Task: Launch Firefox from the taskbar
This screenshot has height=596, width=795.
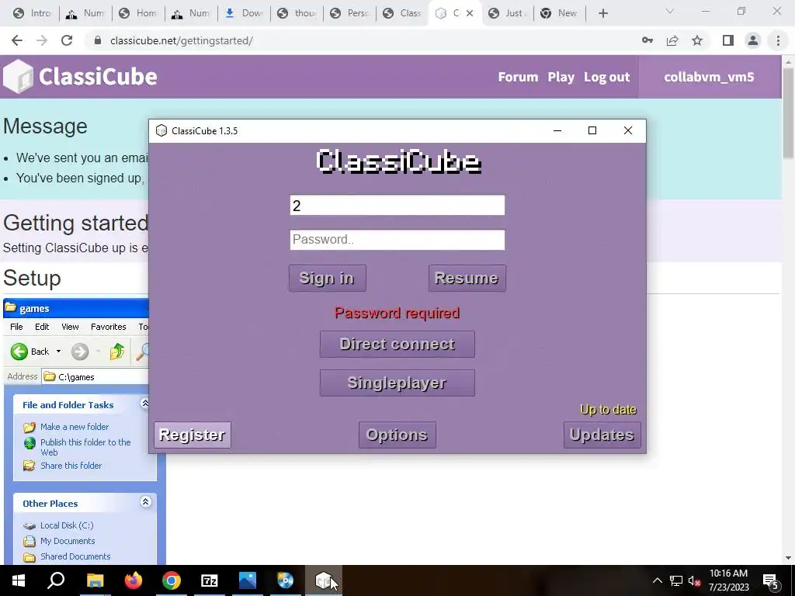Action: click(134, 580)
